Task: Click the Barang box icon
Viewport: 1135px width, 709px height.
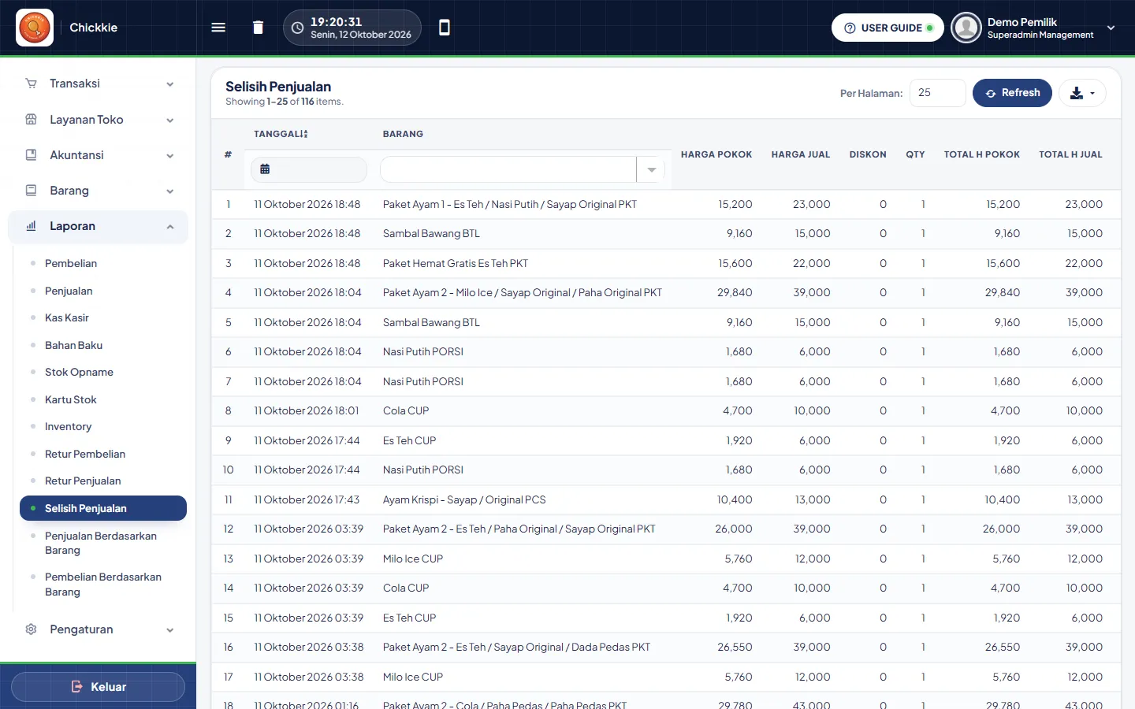Action: [x=31, y=191]
